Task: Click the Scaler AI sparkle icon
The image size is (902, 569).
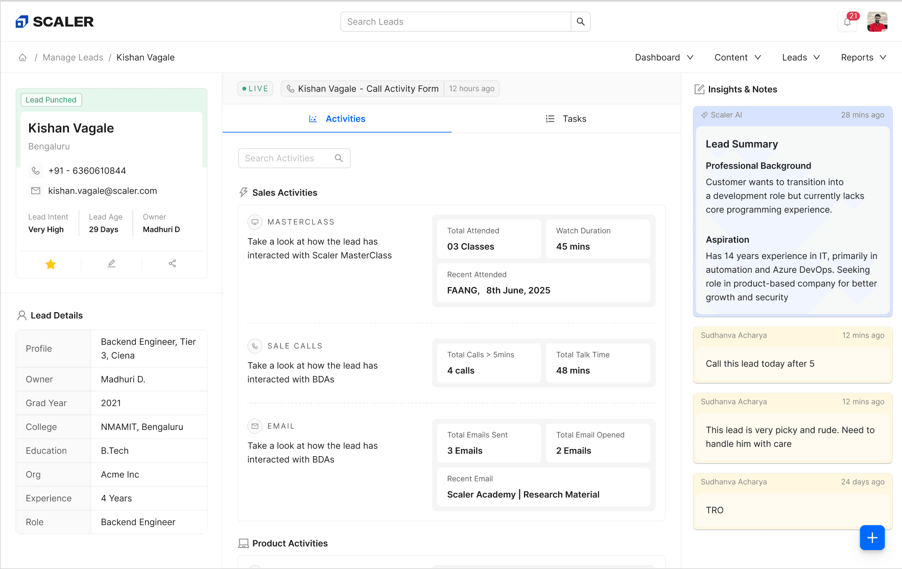Action: click(705, 115)
